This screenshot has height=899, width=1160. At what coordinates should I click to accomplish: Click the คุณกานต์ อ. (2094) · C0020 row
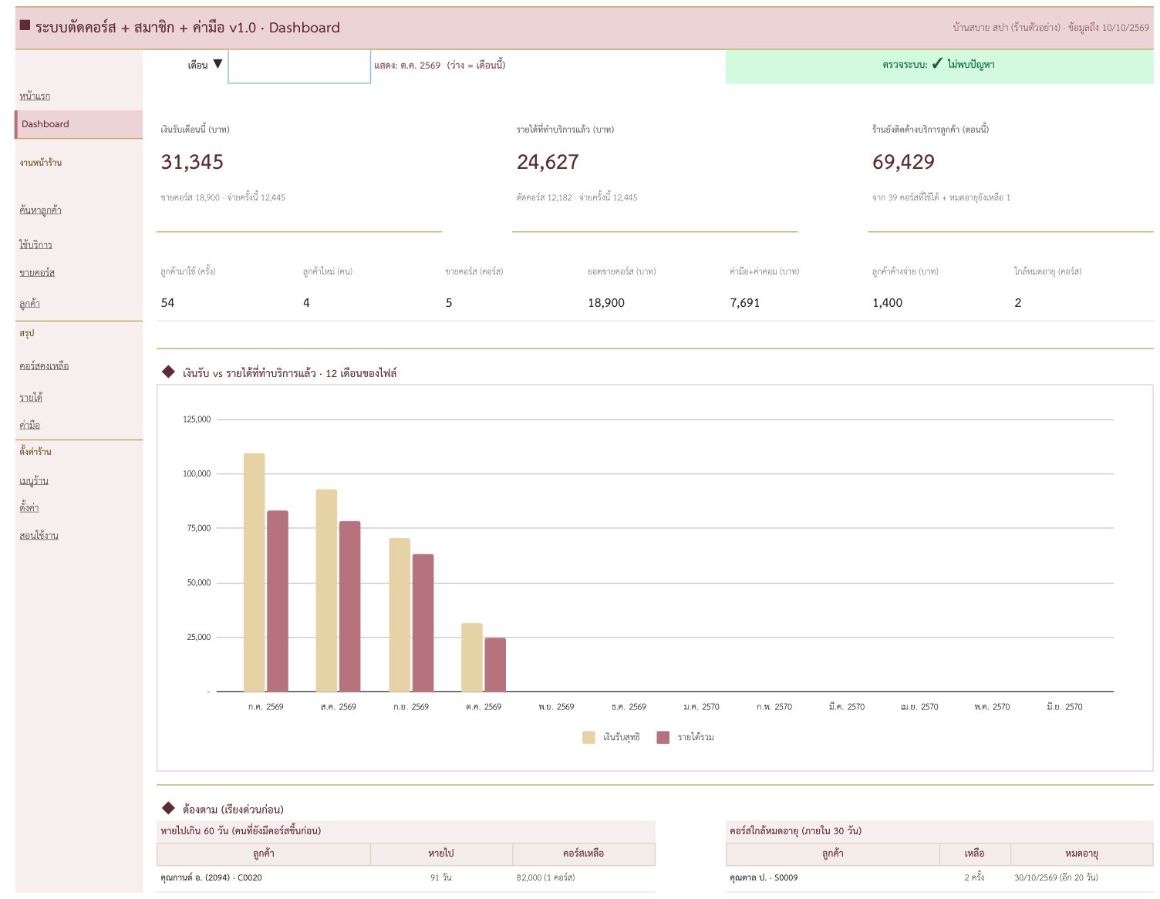406,877
